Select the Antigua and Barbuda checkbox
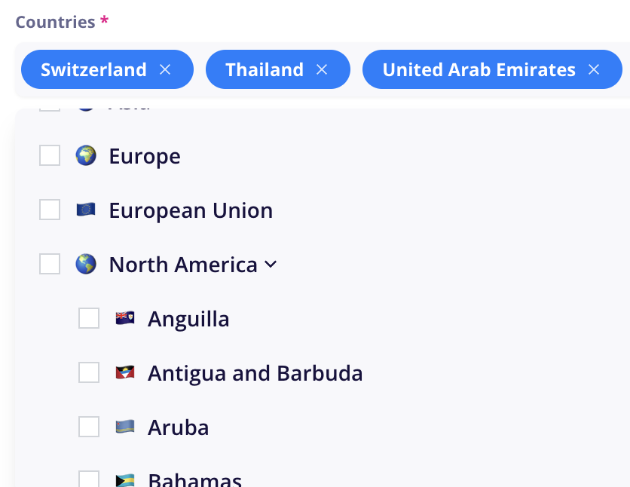This screenshot has width=630, height=487. click(89, 372)
